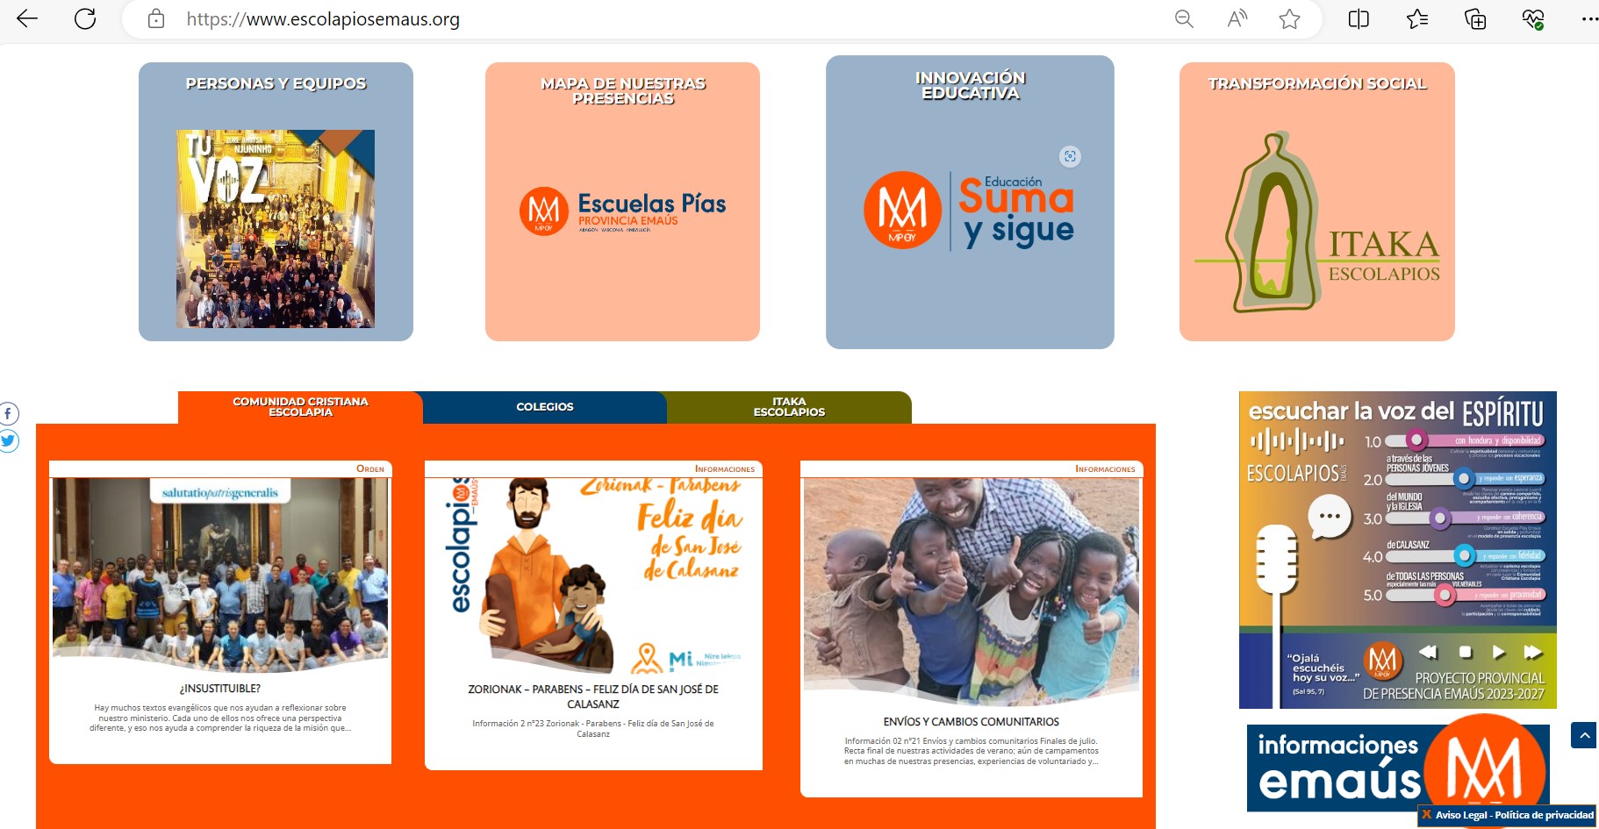Click the scroll-to-top arrow button
This screenshot has height=829, width=1599.
point(1584,735)
